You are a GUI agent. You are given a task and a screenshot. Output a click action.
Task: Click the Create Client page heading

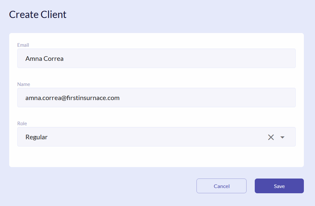(x=38, y=14)
